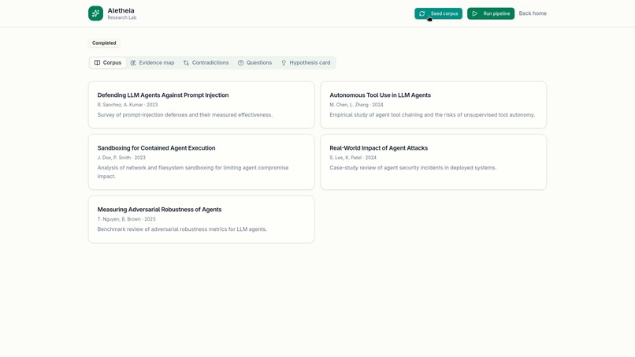Click the Completed status badge
The height and width of the screenshot is (357, 635).
tap(104, 43)
